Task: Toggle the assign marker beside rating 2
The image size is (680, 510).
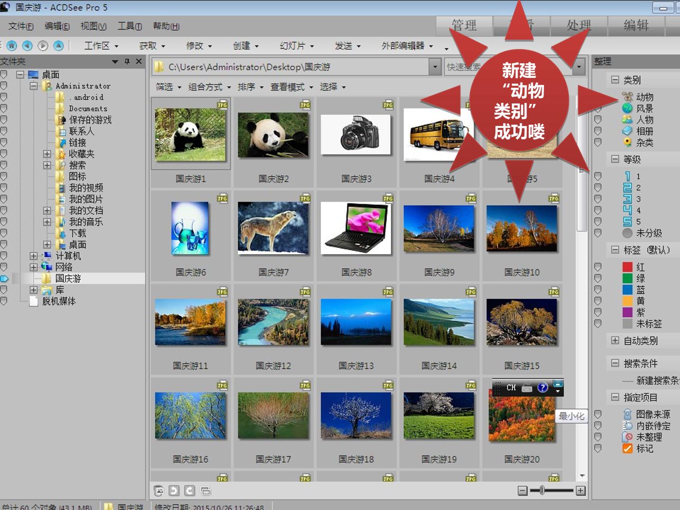Action: pyautogui.click(x=598, y=187)
